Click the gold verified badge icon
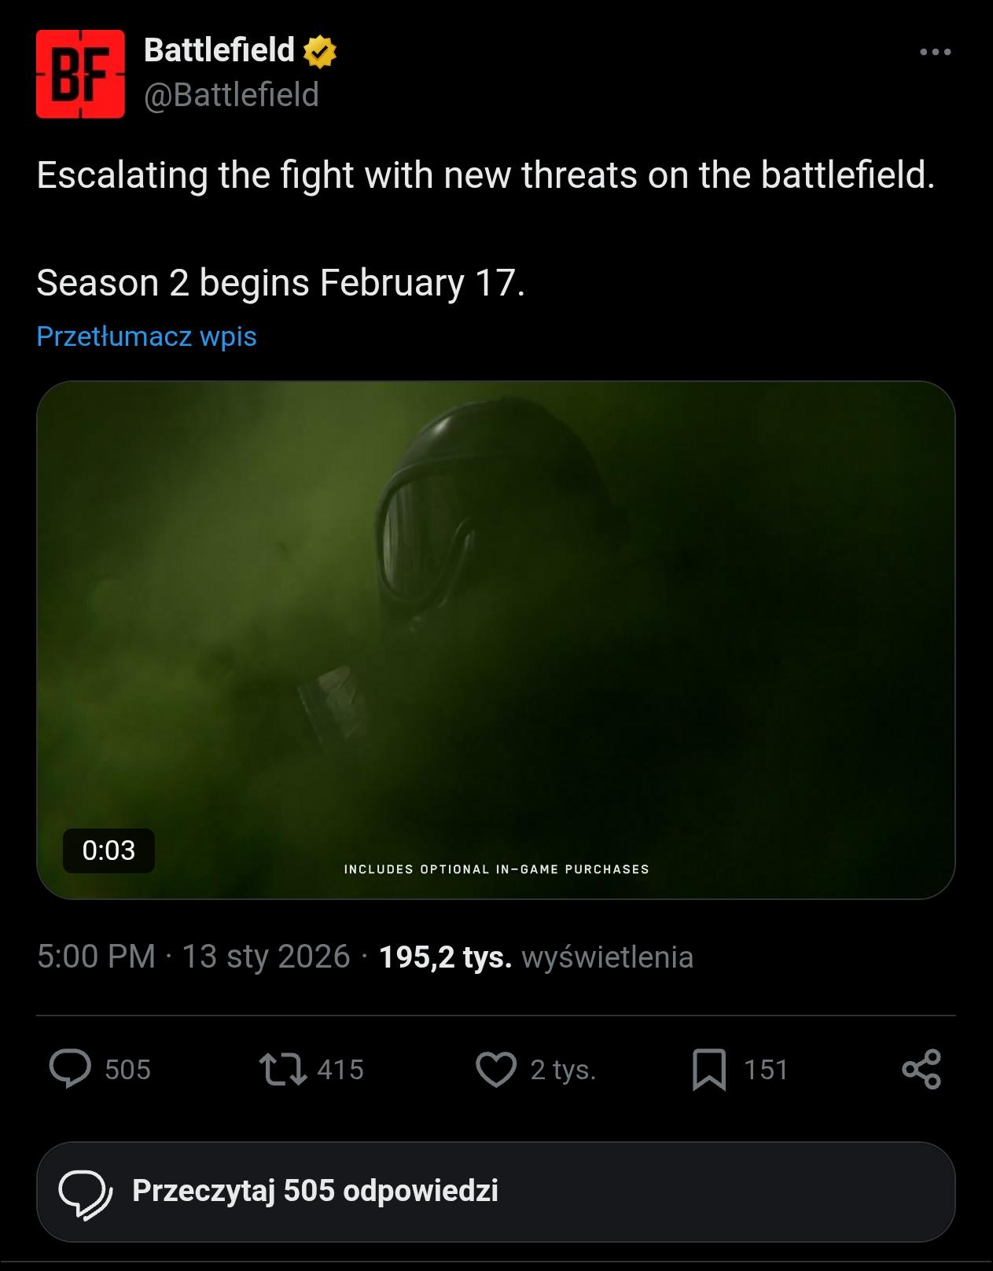The image size is (993, 1271). [x=318, y=52]
